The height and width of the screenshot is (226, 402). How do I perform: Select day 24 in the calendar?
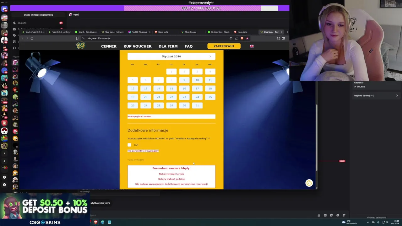(x=197, y=97)
